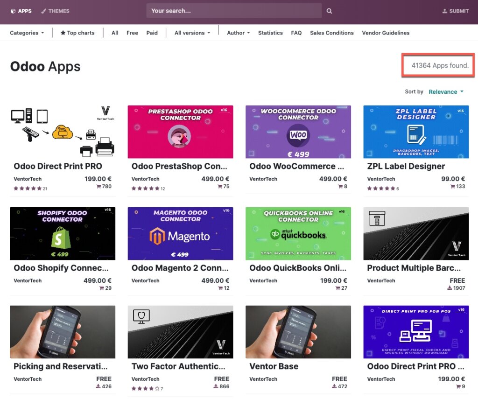478x399 pixels.
Task: Click the search magnifier icon
Action: (329, 11)
